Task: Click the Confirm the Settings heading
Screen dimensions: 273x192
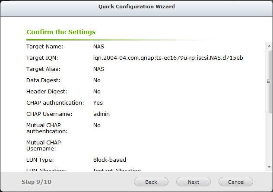Action: click(x=61, y=32)
